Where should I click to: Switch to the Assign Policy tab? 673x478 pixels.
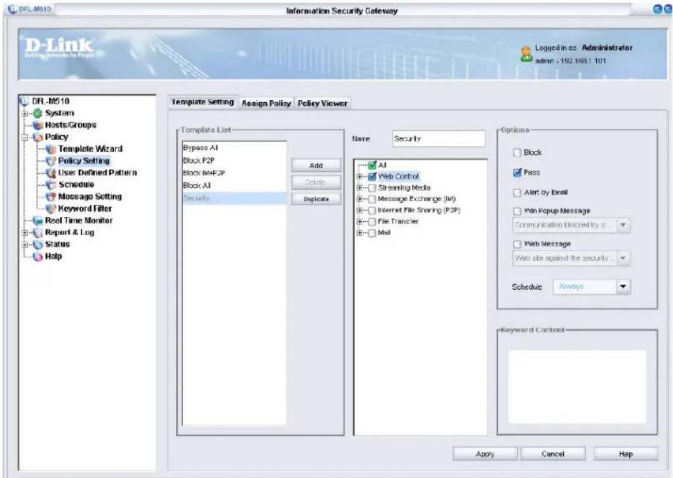(x=266, y=103)
